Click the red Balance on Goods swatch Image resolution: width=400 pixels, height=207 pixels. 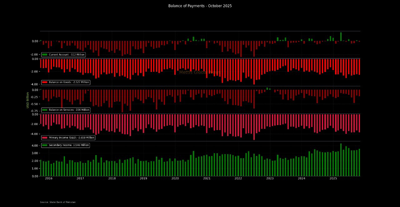point(45,82)
